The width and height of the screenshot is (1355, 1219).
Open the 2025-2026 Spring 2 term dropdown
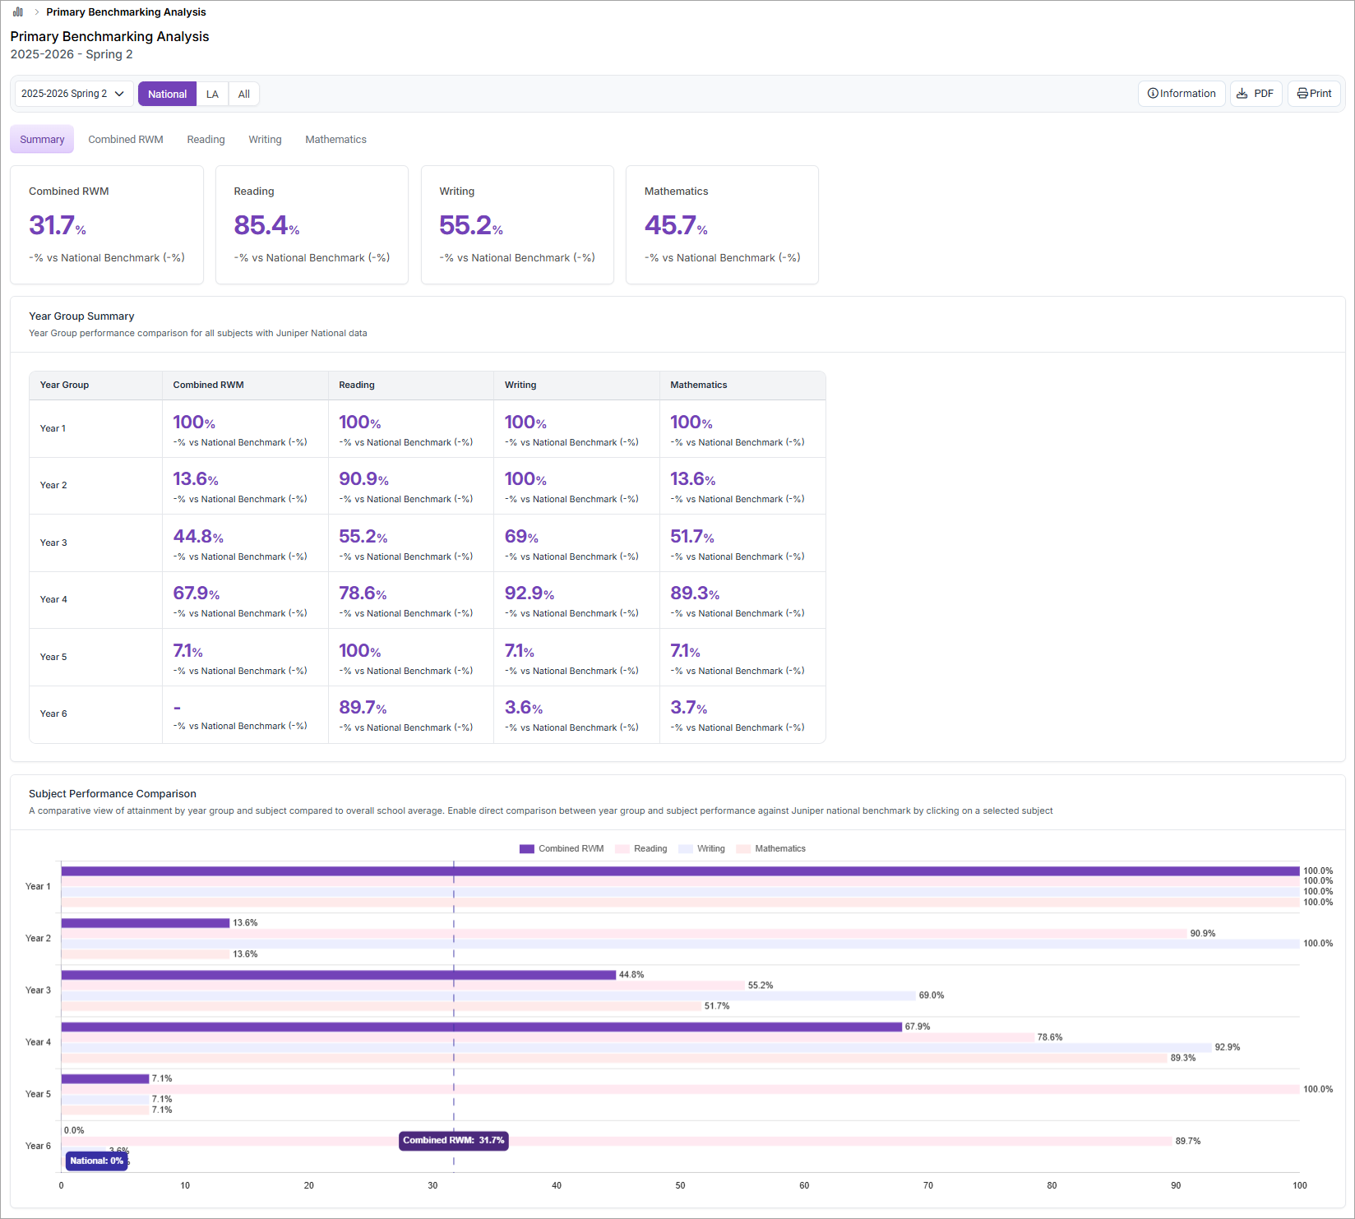(73, 94)
